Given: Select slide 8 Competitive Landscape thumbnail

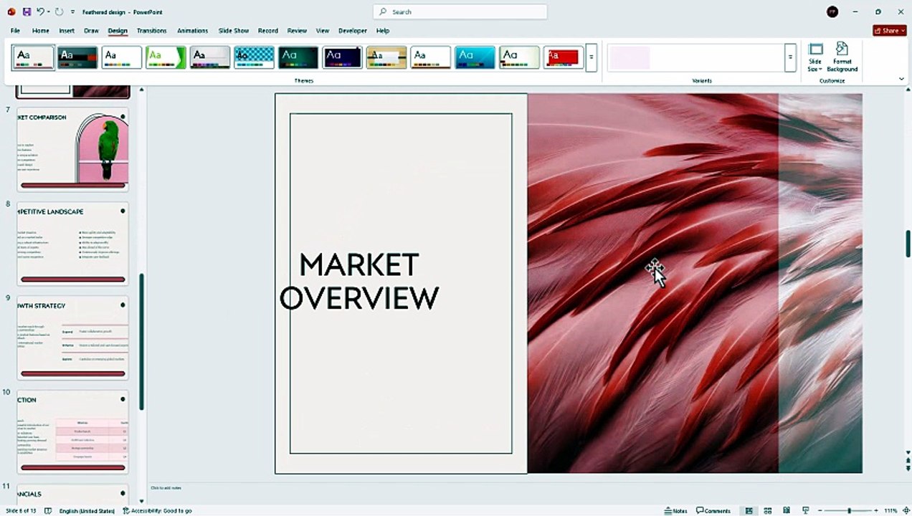Looking at the screenshot, I should [x=72, y=244].
